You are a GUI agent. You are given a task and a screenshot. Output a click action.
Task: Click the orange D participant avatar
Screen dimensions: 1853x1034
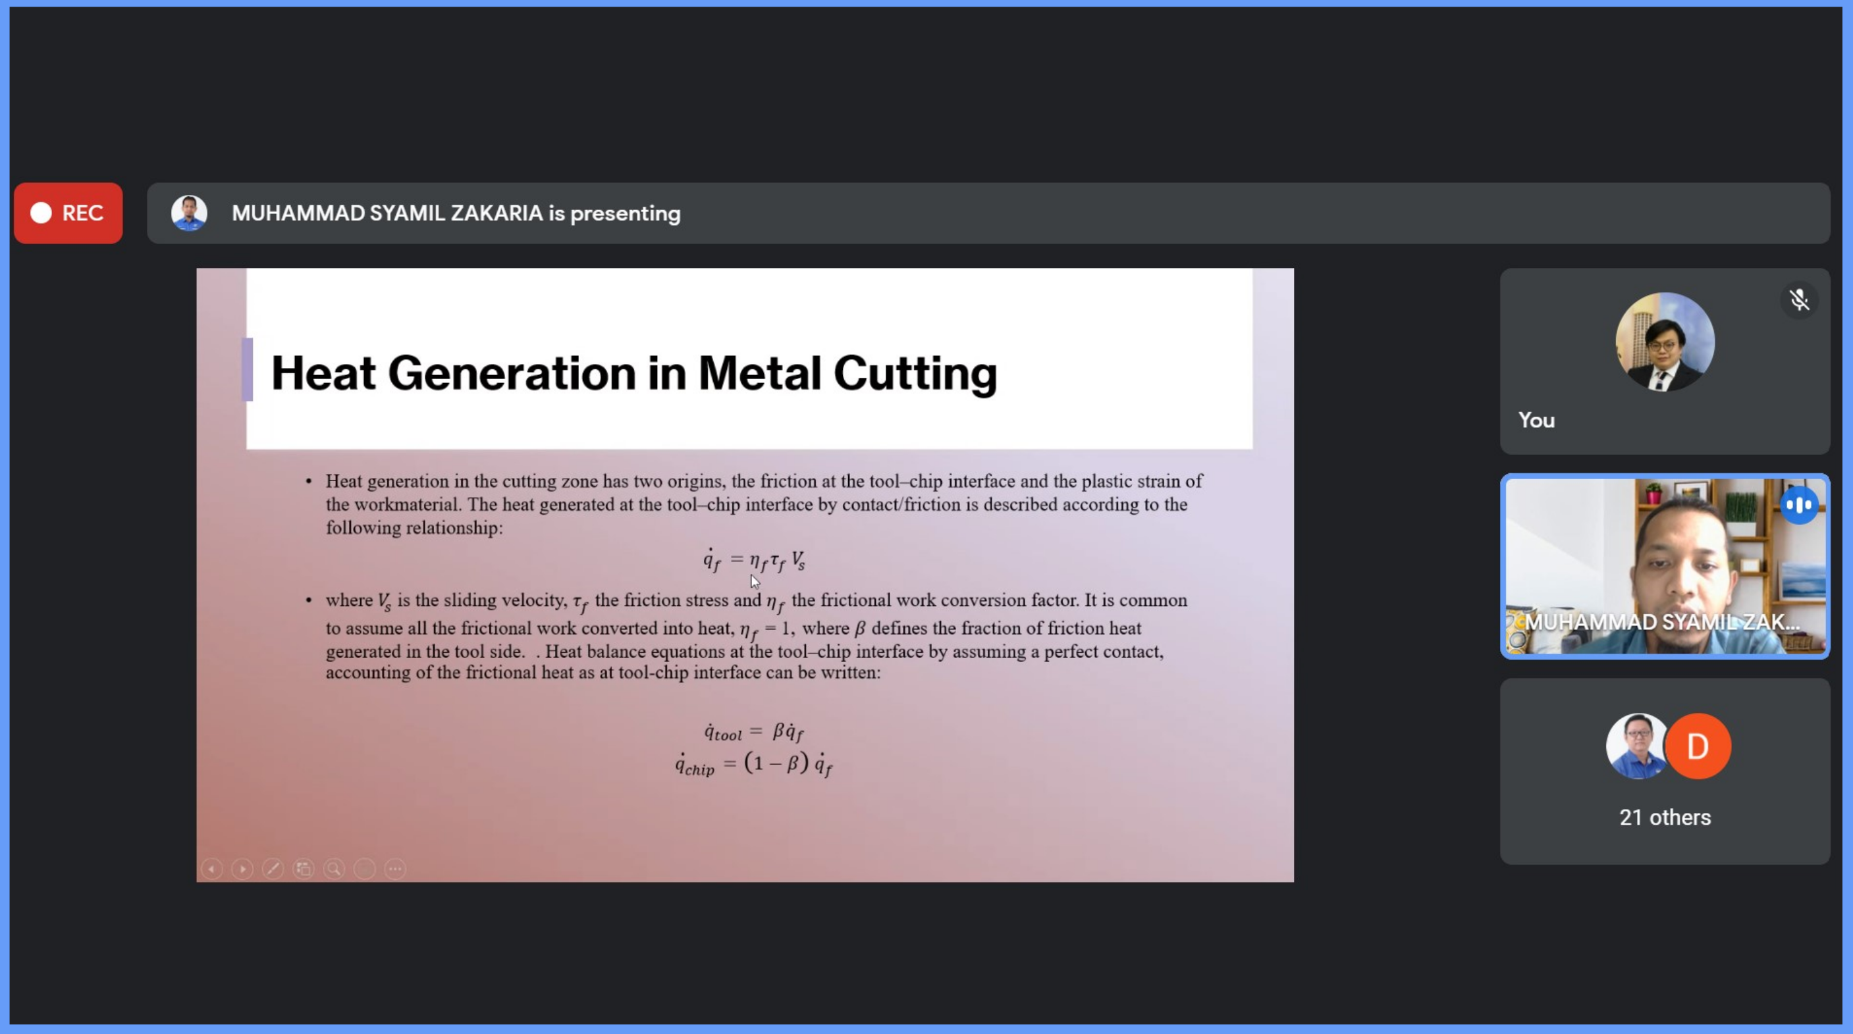(1698, 746)
